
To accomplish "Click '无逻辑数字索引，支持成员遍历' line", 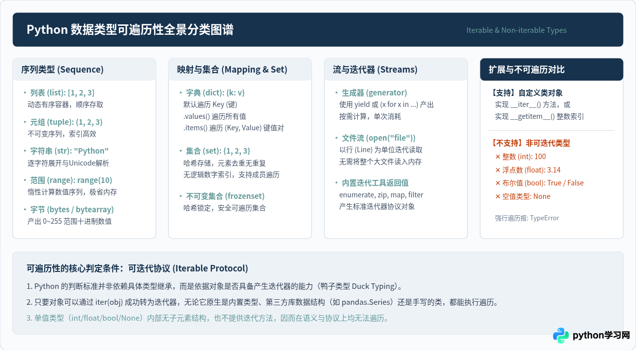I will click(x=232, y=175).
